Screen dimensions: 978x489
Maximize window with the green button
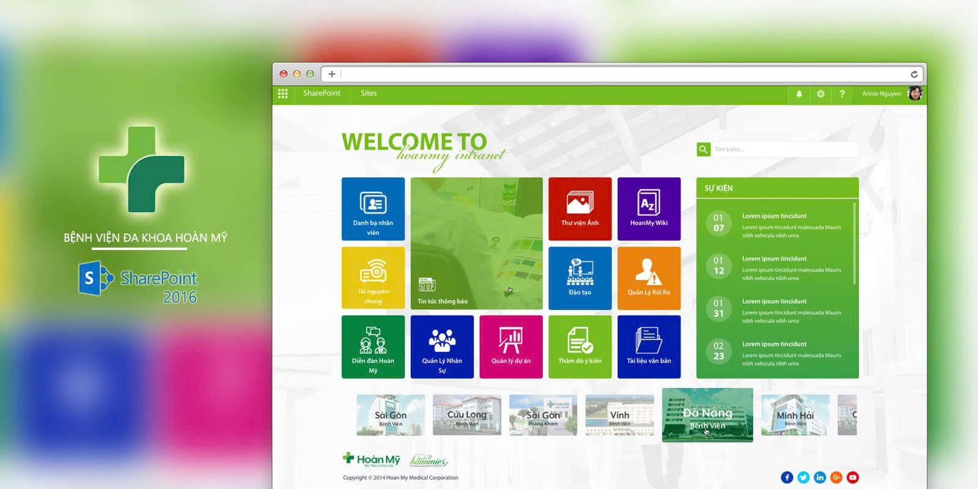point(310,74)
